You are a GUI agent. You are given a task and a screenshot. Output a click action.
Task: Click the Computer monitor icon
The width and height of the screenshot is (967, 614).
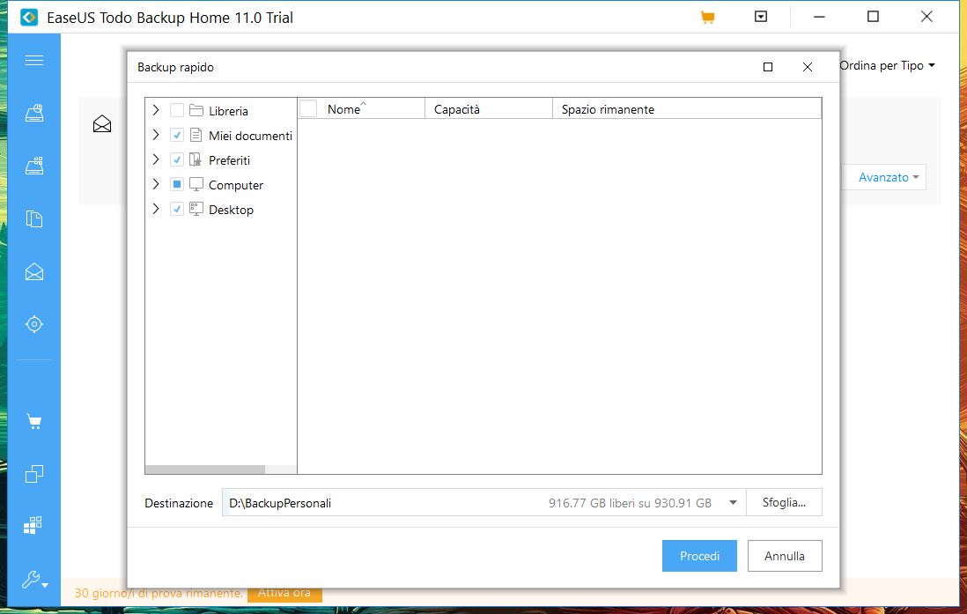(x=196, y=184)
